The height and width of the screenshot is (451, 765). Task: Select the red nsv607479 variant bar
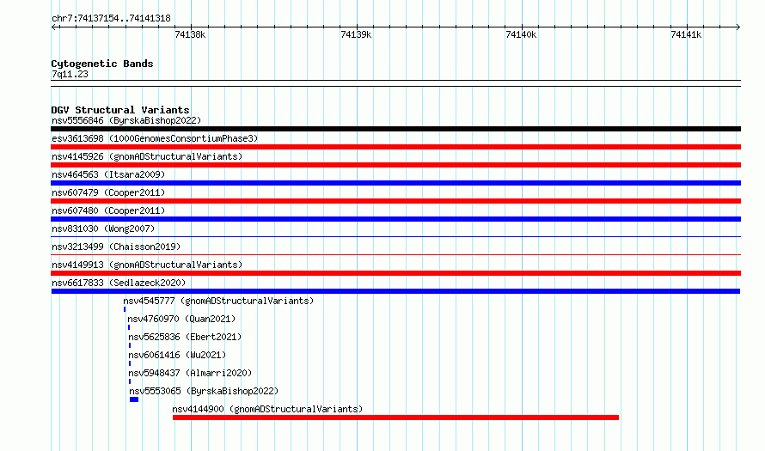tap(395, 201)
